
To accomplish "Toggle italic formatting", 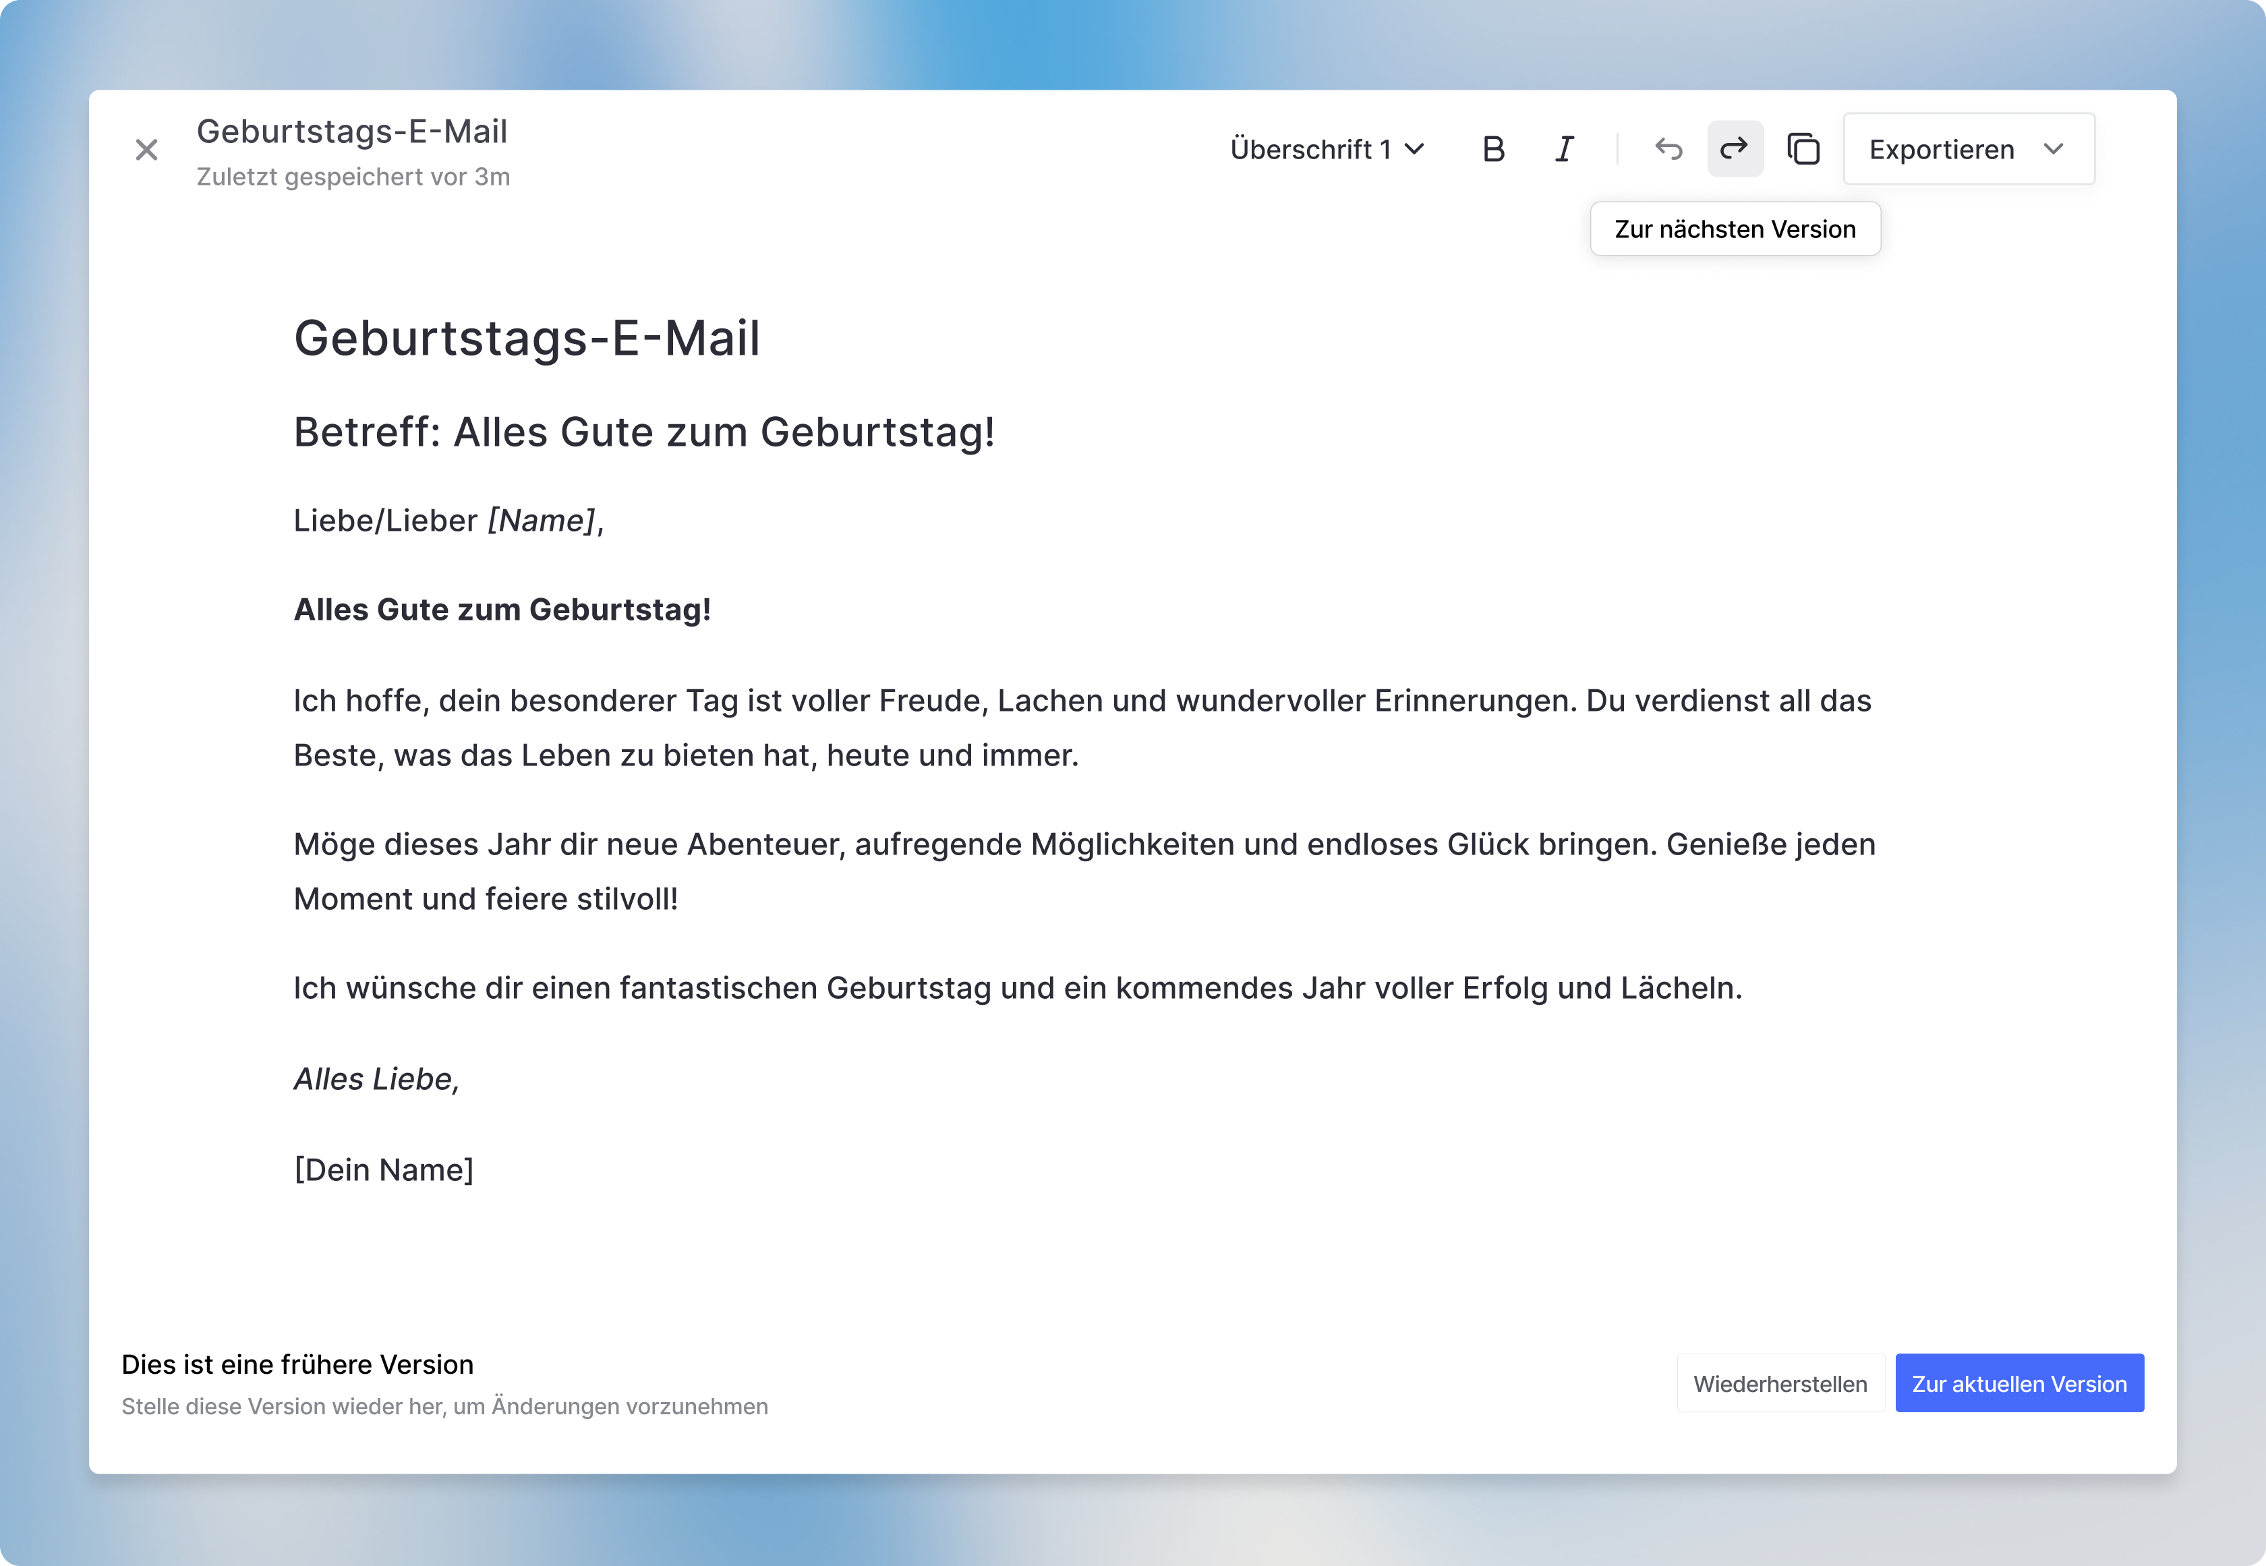I will coord(1565,149).
